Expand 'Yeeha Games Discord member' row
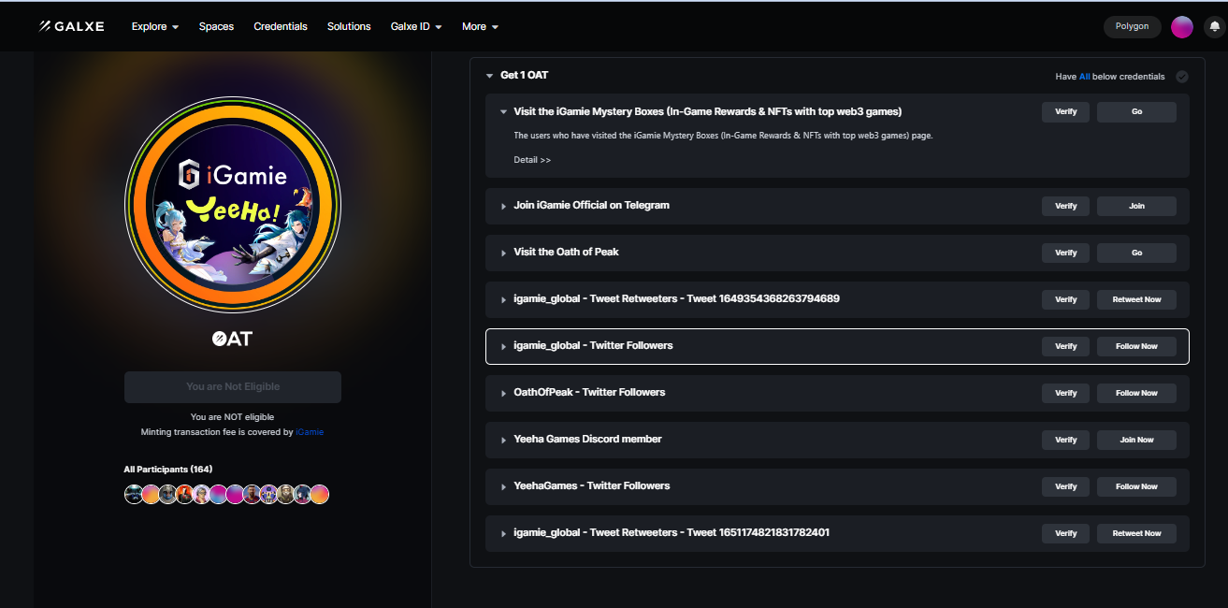1228x608 pixels. coord(503,440)
